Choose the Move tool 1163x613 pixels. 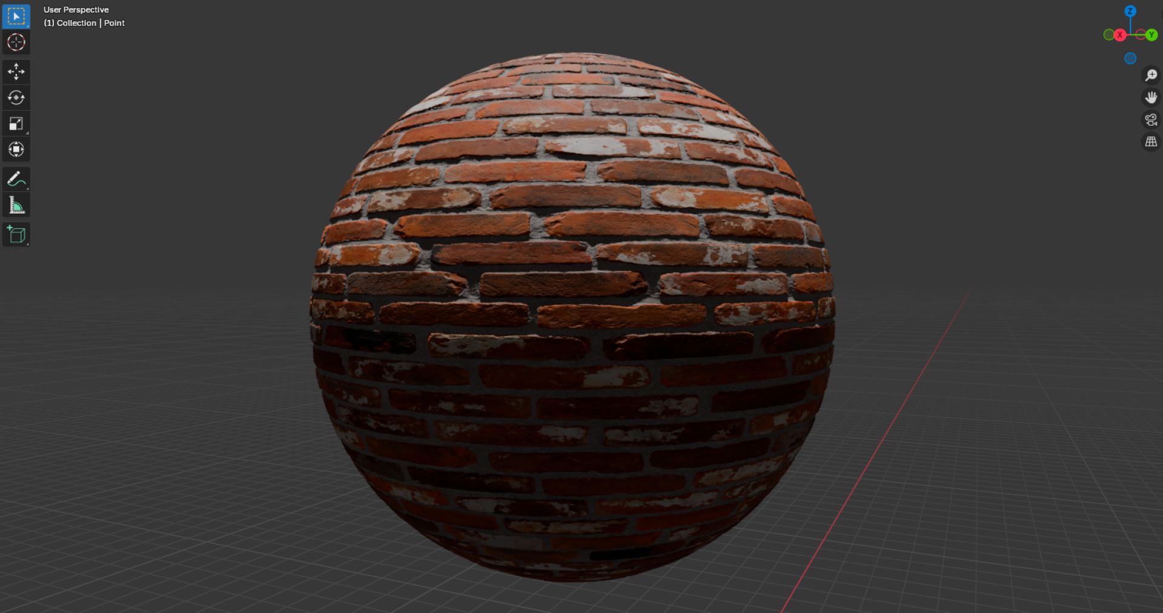[16, 72]
